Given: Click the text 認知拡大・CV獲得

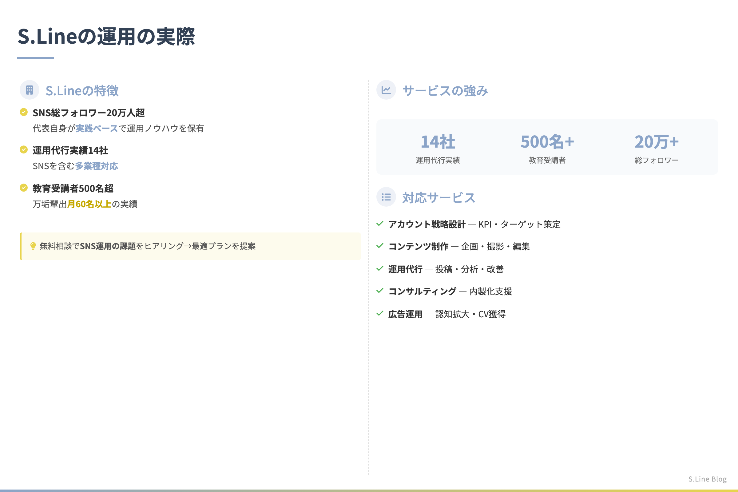Looking at the screenshot, I should (x=471, y=314).
